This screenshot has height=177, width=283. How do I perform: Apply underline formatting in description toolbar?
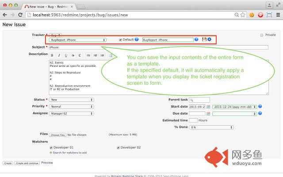pyautogui.click(x=66, y=55)
